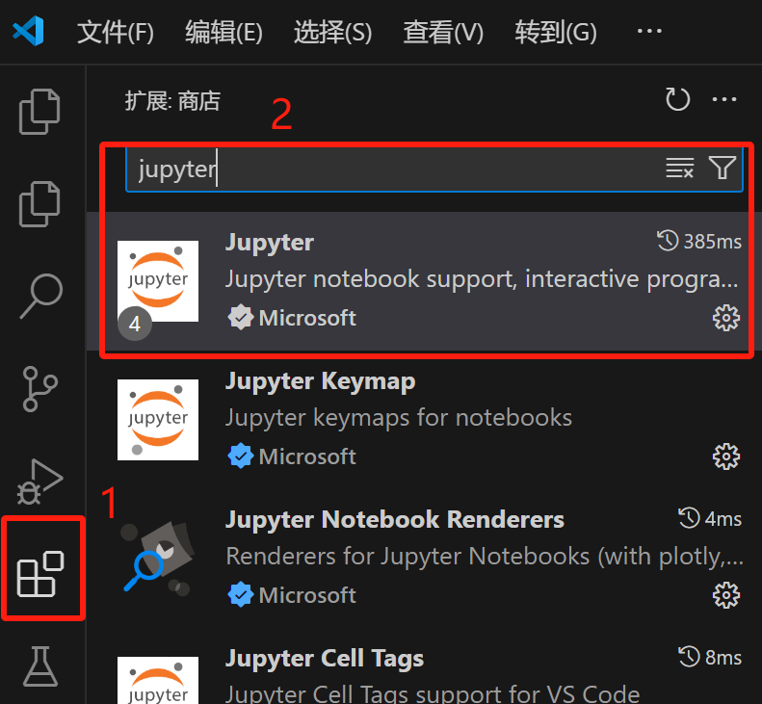This screenshot has height=704, width=762.
Task: Open the 查看(V) menu
Action: [443, 32]
